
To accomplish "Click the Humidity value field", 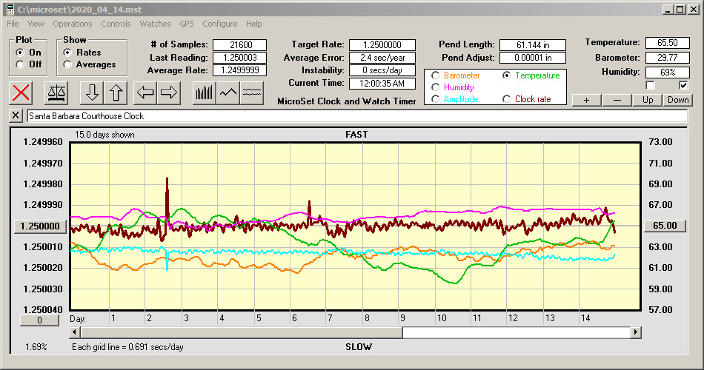I will tap(667, 72).
